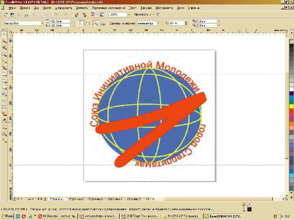Screen dimensions: 294x220
Task: Click the Windows Пуск start button
Action: (7, 216)
